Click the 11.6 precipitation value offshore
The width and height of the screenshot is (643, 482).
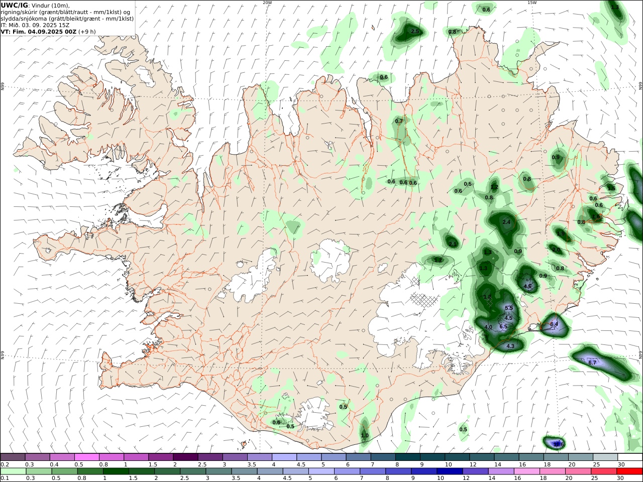click(559, 444)
